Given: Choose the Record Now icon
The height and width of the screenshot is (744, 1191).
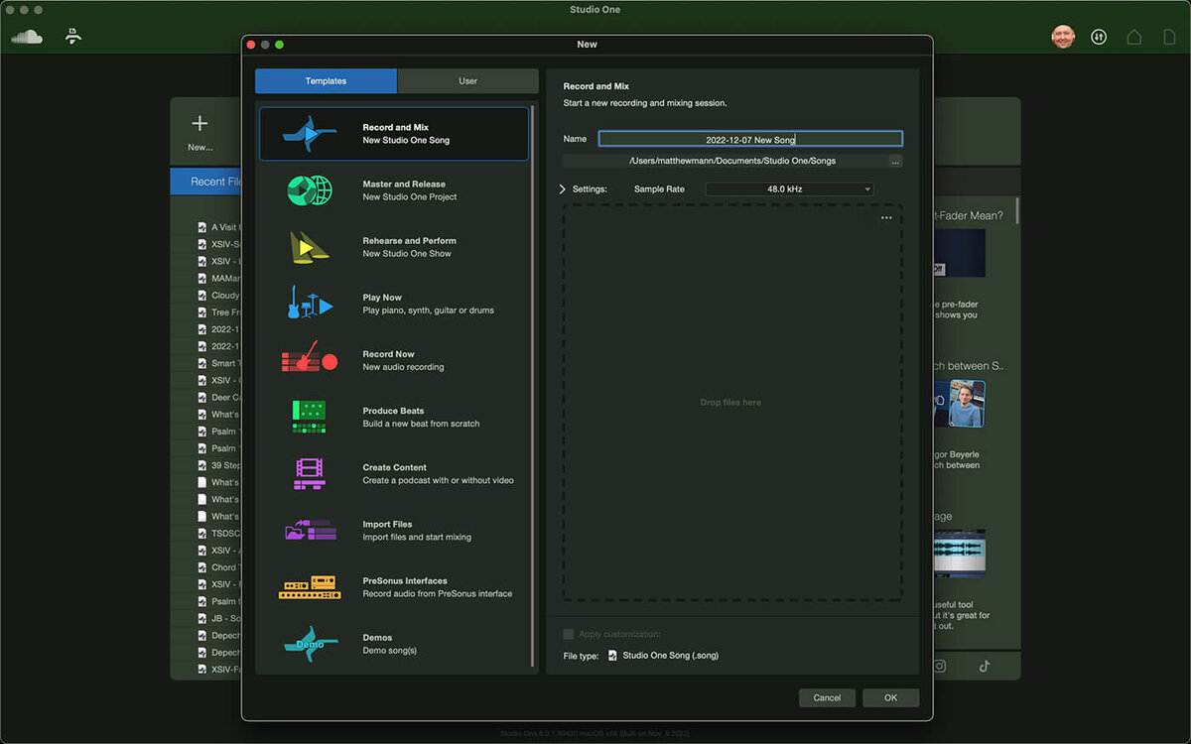Looking at the screenshot, I should point(309,359).
